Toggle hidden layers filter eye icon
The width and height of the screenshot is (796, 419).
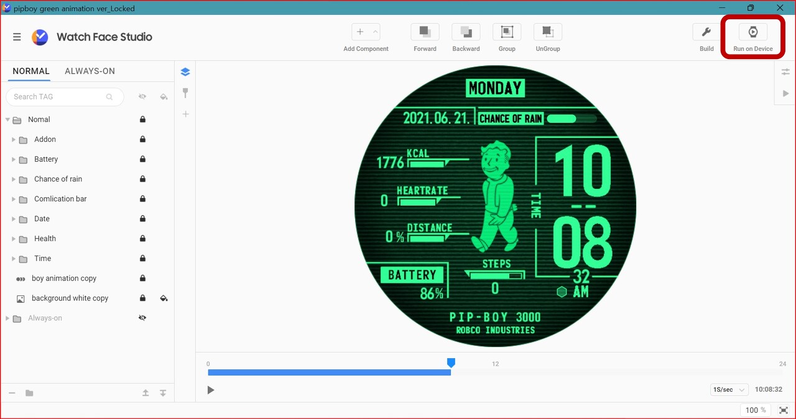click(142, 97)
